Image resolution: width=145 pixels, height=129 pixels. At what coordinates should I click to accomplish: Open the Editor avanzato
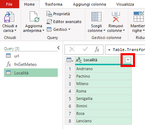point(64,22)
